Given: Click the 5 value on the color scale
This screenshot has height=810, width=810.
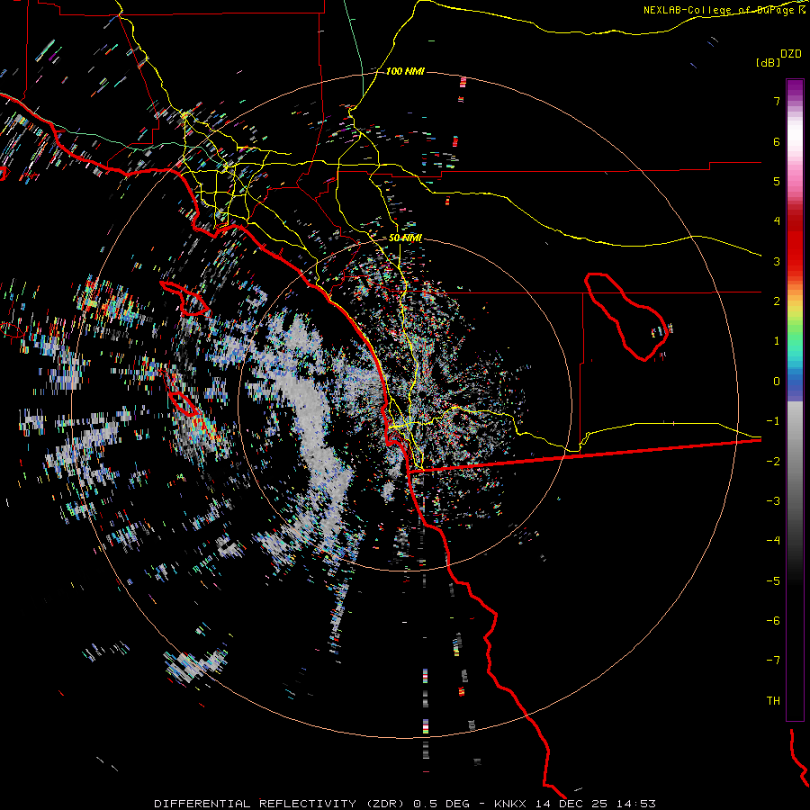Looking at the screenshot, I should coord(777,181).
